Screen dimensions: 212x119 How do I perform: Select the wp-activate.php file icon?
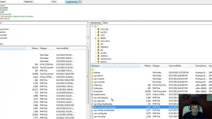pos(92,98)
